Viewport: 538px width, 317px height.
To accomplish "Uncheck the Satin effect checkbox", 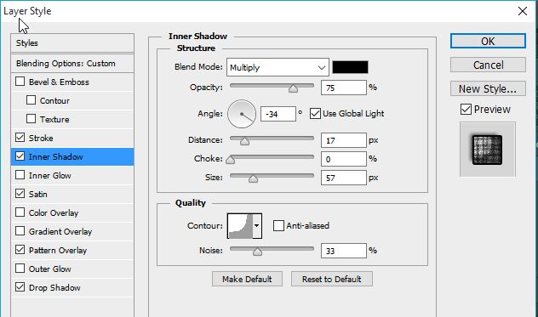I will coord(20,194).
